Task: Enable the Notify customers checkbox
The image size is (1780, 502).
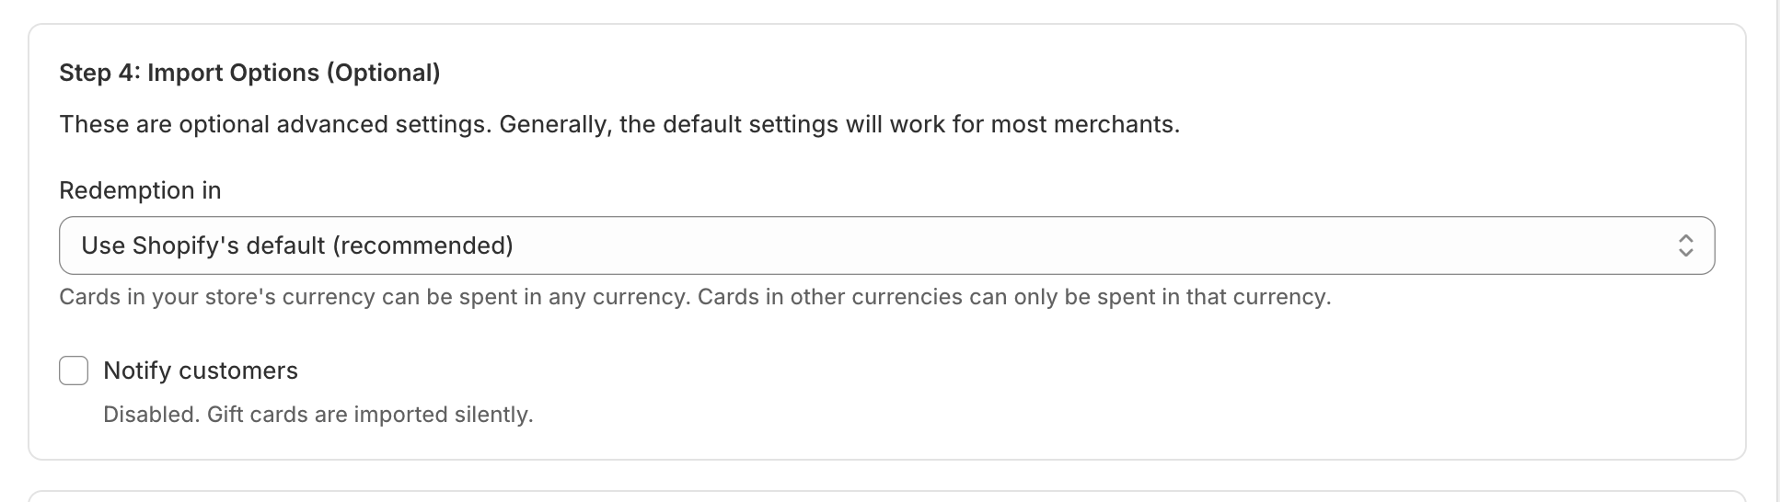Action: [74, 371]
